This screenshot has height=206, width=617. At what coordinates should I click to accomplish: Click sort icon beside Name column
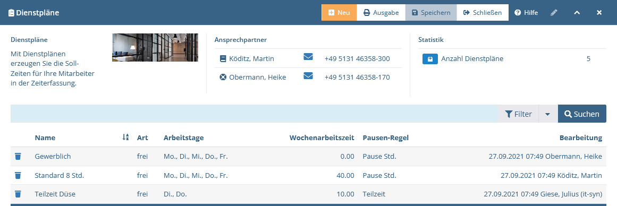coord(125,137)
